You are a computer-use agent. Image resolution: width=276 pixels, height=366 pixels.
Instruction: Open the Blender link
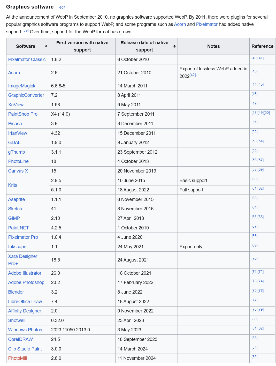(x=16, y=292)
